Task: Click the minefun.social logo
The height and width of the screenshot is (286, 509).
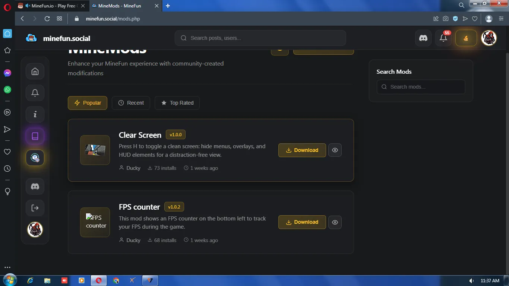Action: (x=58, y=38)
